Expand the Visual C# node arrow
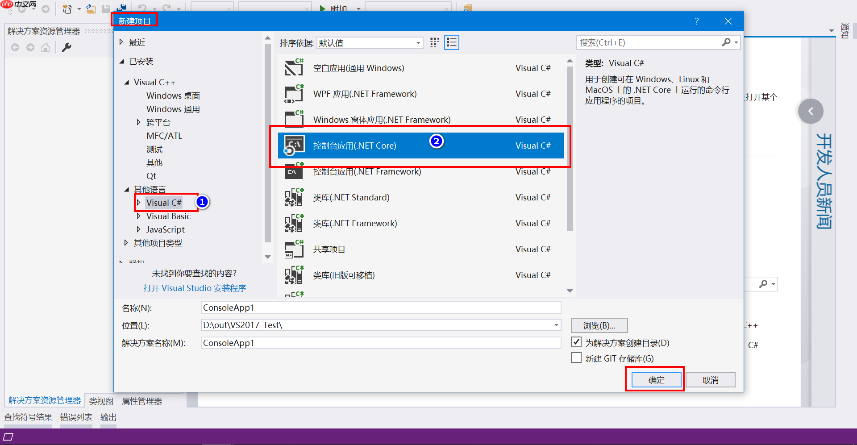The width and height of the screenshot is (857, 445). click(x=138, y=203)
